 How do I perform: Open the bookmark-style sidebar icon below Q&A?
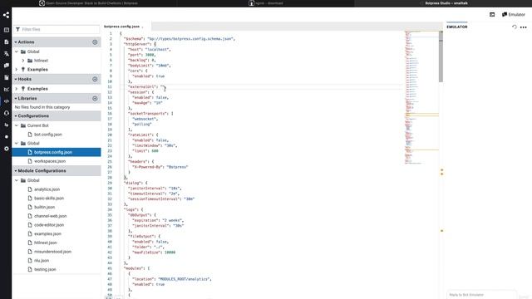click(6, 77)
